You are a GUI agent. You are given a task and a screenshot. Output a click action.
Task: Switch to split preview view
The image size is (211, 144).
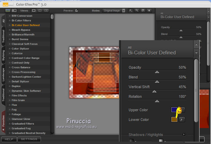click(x=40, y=10)
